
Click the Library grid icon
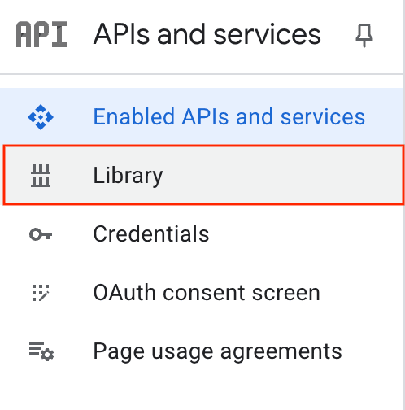pos(41,176)
